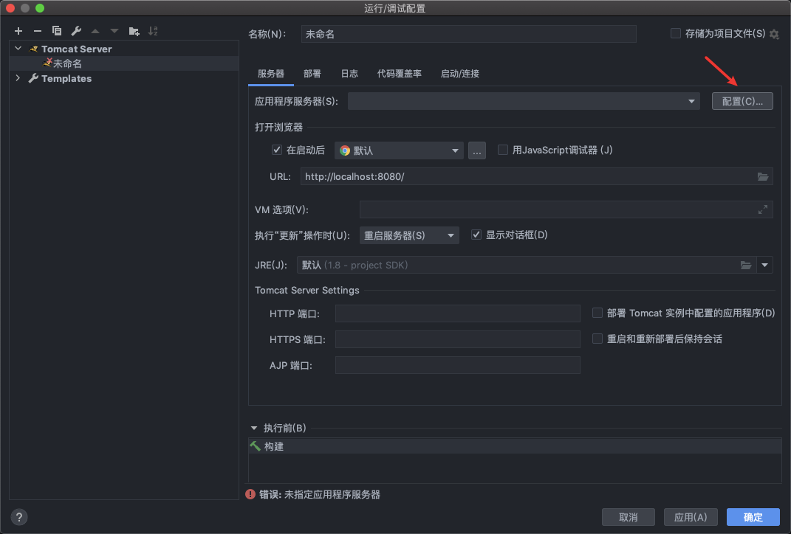
Task: Switch to 代码覆盖率 tab
Action: (x=399, y=74)
